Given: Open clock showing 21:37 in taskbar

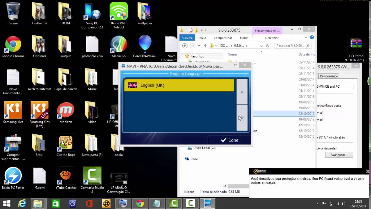Looking at the screenshot, I should pos(359,203).
